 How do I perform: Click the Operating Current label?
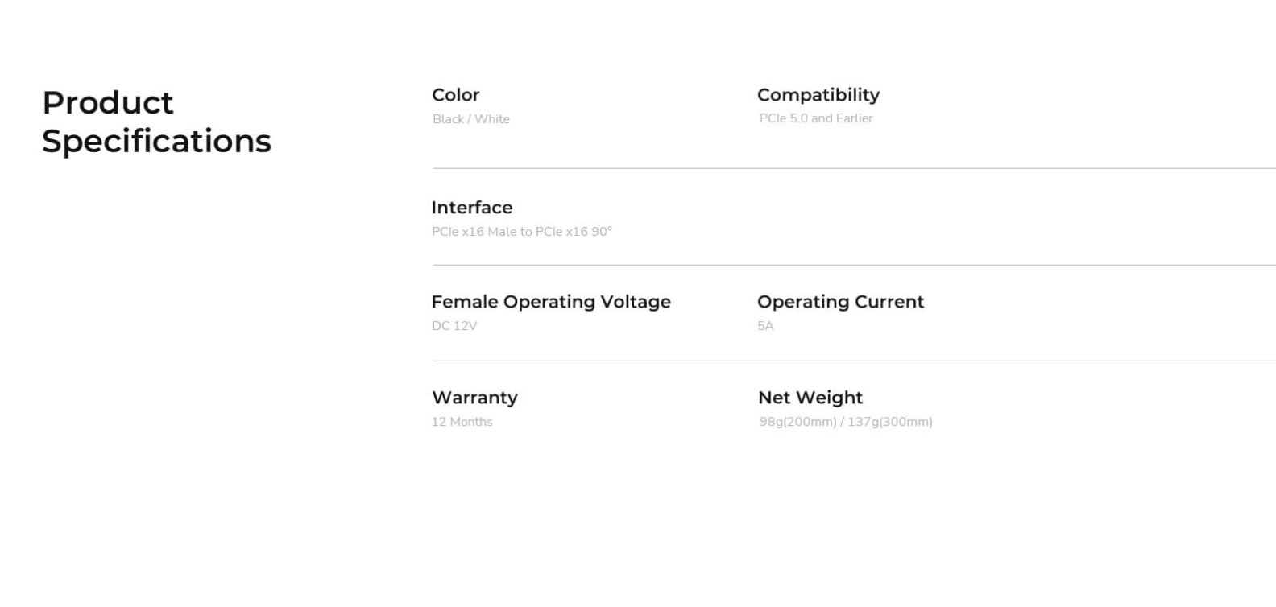(840, 302)
